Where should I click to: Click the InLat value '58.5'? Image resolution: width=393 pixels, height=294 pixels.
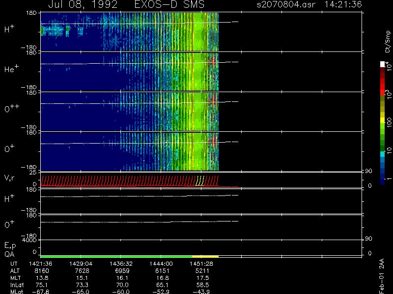point(202,285)
